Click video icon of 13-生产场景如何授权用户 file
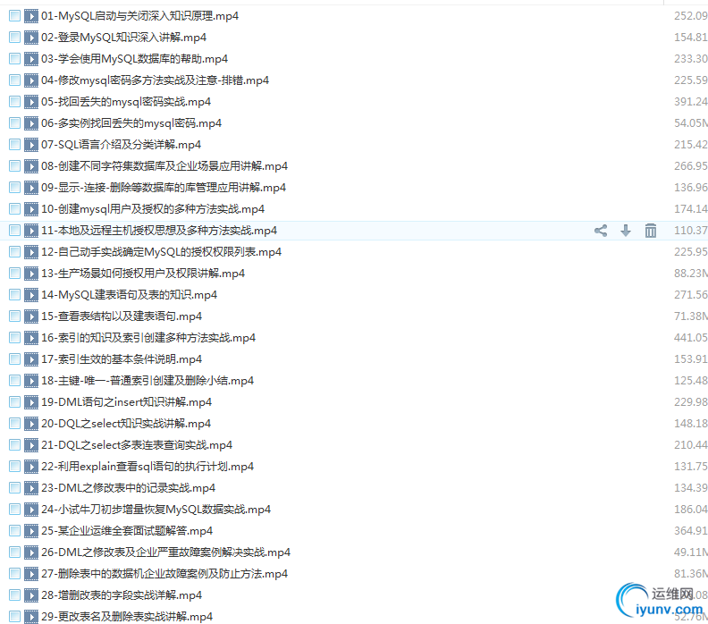 coord(31,274)
